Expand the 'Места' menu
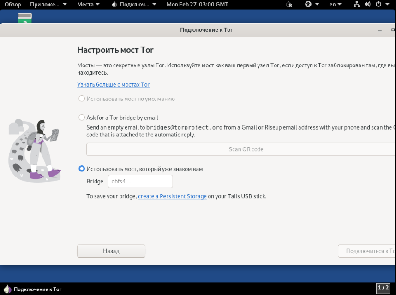 click(x=88, y=4)
